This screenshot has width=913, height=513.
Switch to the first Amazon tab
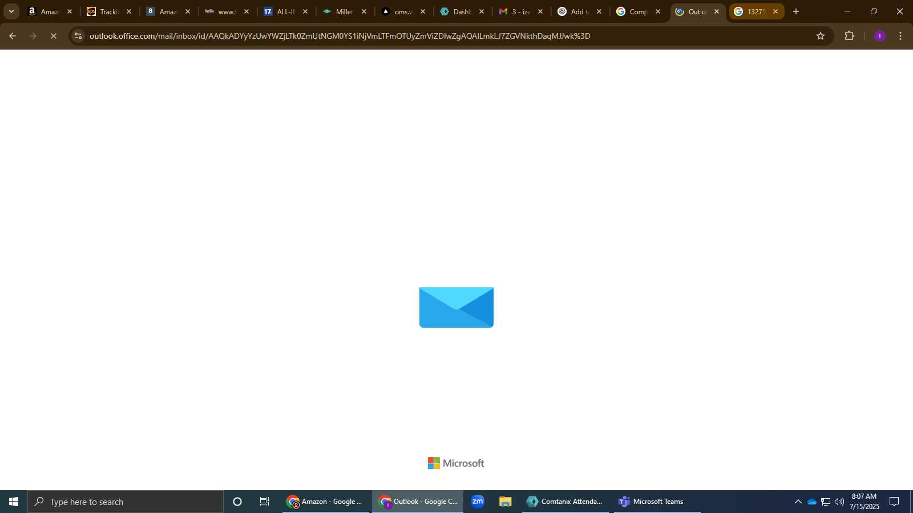(x=50, y=11)
